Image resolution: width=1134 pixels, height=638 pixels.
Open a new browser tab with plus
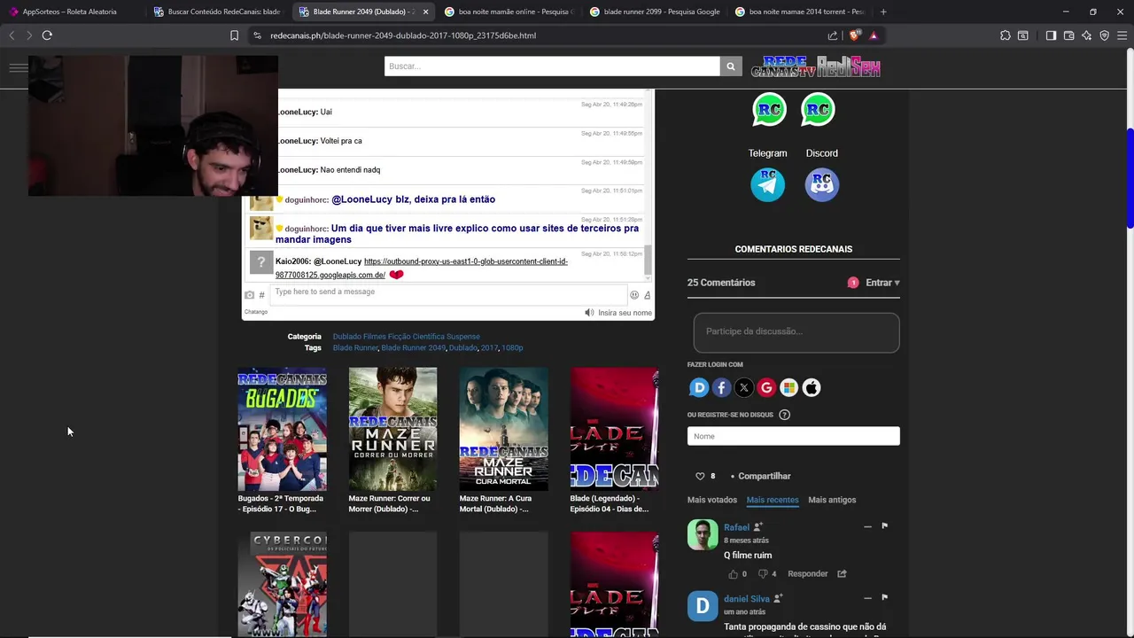(883, 12)
